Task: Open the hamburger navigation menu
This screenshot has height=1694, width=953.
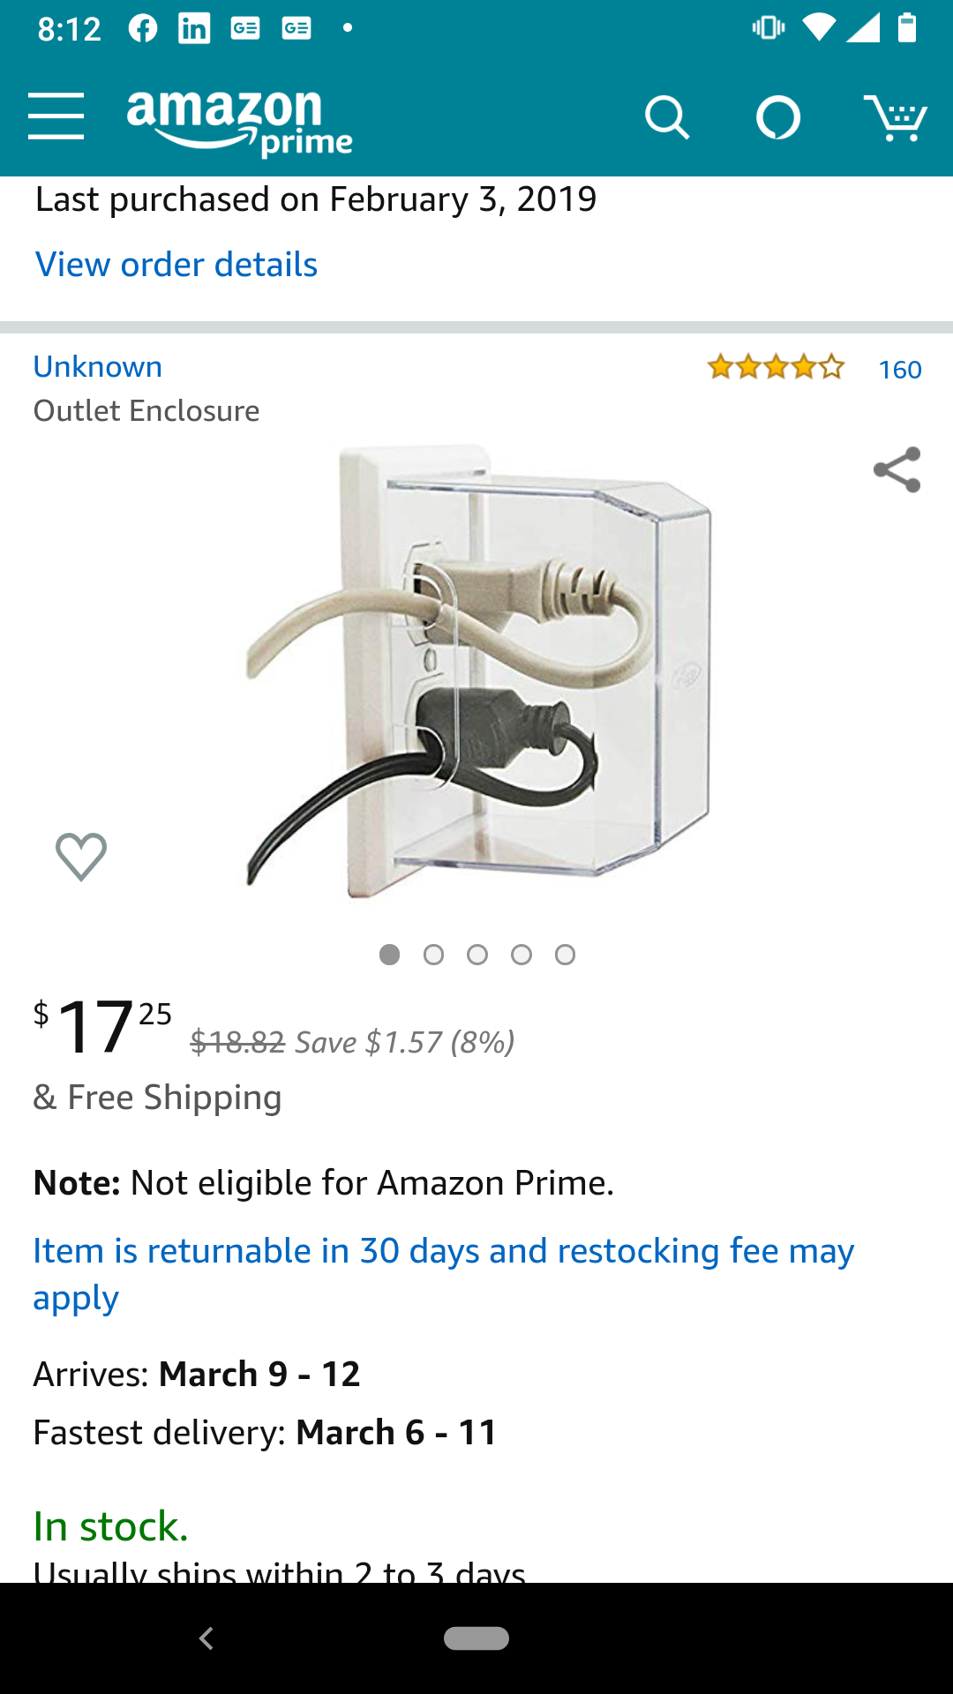Action: point(56,116)
